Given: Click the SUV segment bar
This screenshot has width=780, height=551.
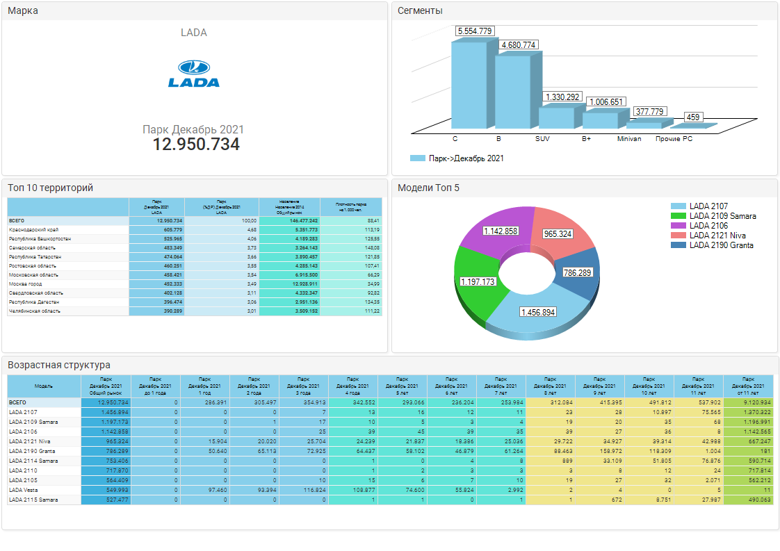Looking at the screenshot, I should 555,117.
